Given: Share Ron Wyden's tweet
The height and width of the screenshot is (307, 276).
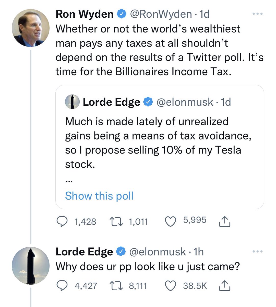Looking at the screenshot, I should pos(225,222).
